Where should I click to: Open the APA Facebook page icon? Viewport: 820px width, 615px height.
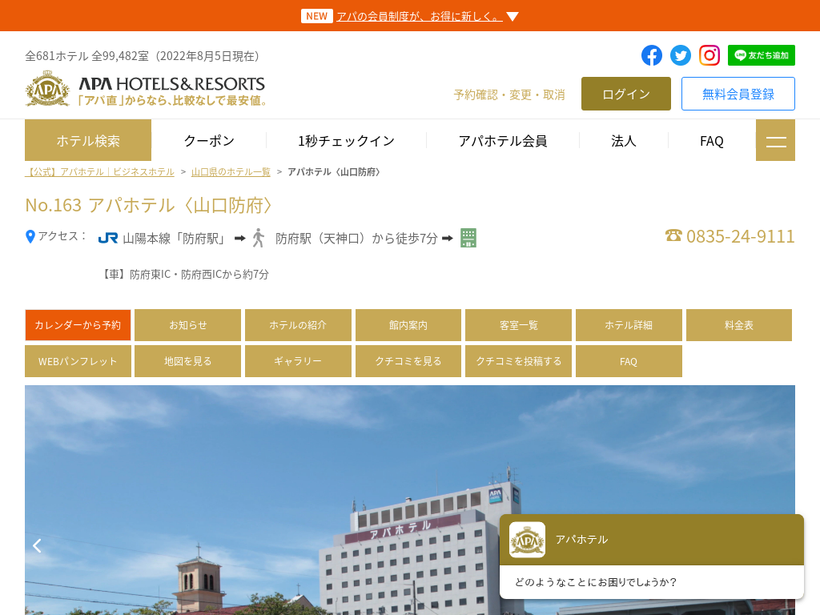pos(652,55)
